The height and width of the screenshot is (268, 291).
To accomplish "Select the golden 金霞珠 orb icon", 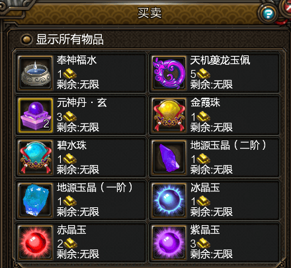I will click(169, 116).
